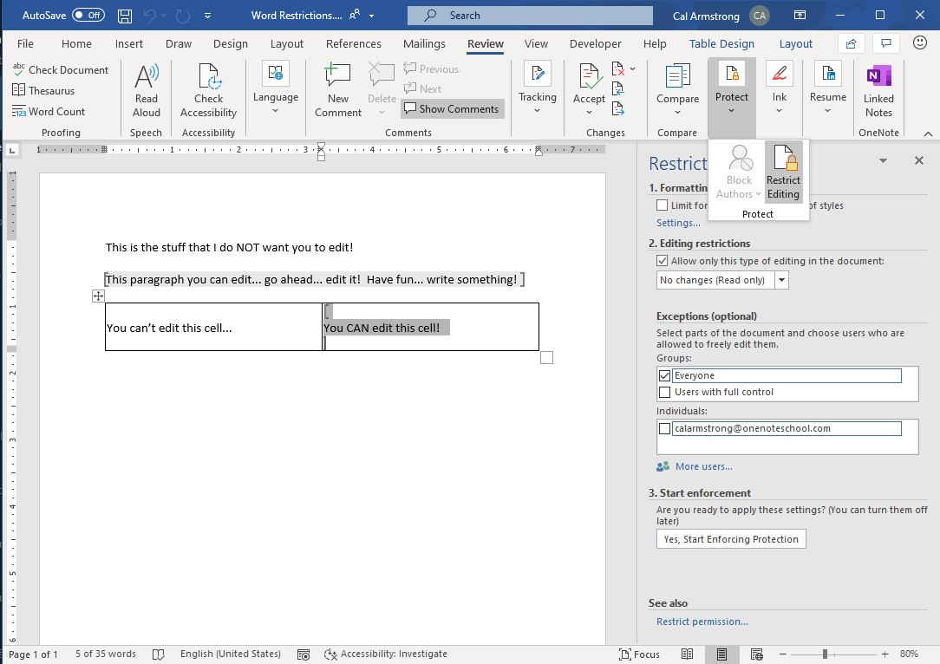Screen dimensions: 940x664
Task: Switch to Web Layout view
Action: tap(756, 654)
